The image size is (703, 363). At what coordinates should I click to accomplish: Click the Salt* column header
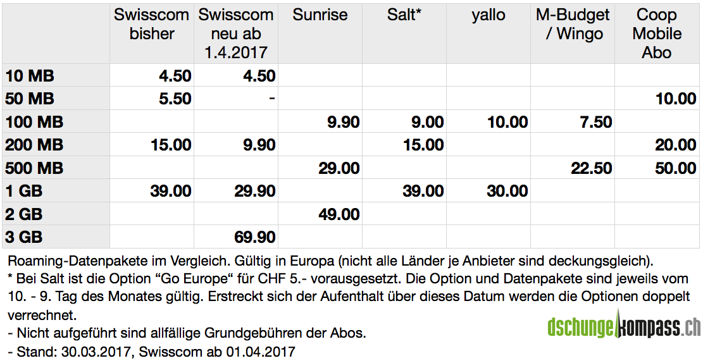(x=404, y=15)
